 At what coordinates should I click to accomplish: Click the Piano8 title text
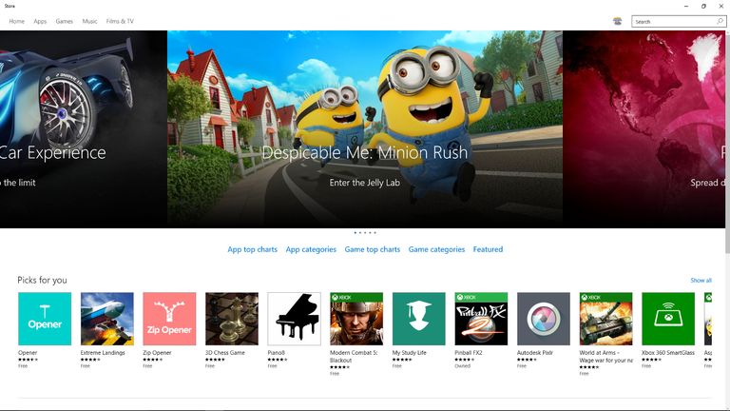(276, 353)
